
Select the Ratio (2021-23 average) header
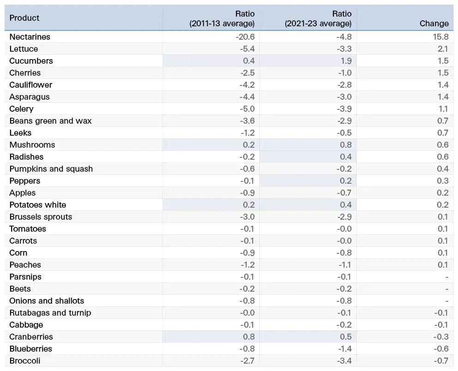coord(318,18)
